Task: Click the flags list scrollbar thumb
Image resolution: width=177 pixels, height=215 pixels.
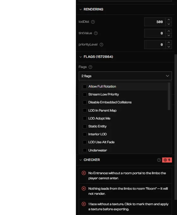Action: [169, 96]
